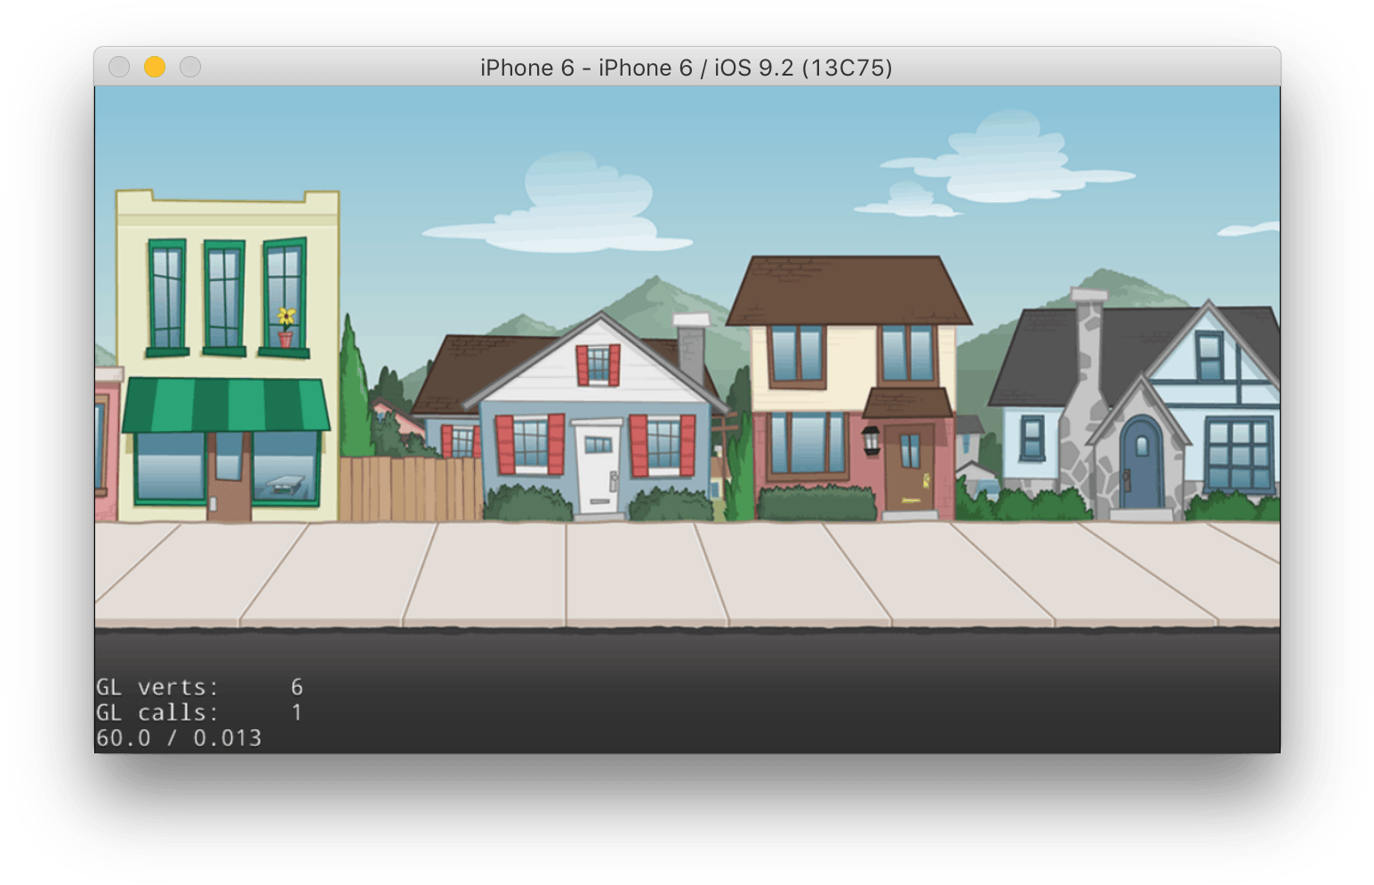Click the white front door of the blue cottage
This screenshot has height=885, width=1374.
(x=596, y=467)
